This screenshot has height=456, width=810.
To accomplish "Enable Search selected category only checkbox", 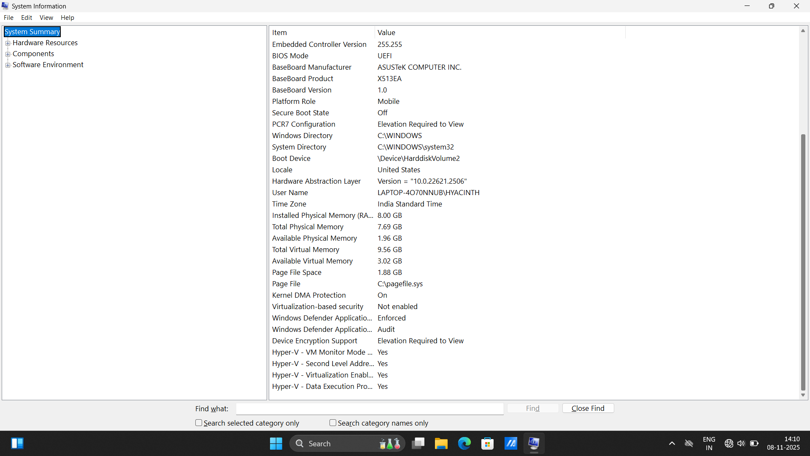I will [199, 423].
